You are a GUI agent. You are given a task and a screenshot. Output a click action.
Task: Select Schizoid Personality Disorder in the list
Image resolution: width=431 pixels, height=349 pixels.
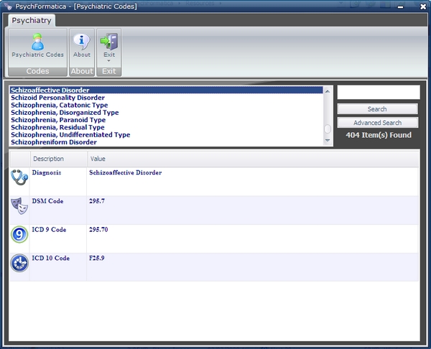(x=57, y=98)
